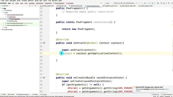Expand com.example.blockchain (test) package
173x97 pixels.
[4, 25]
